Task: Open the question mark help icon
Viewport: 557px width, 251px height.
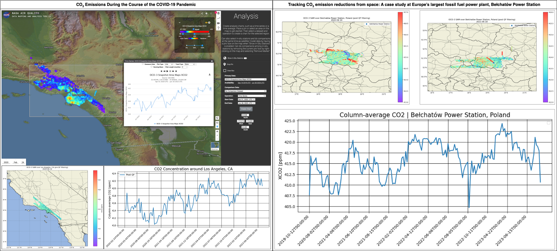Action: [218, 28]
